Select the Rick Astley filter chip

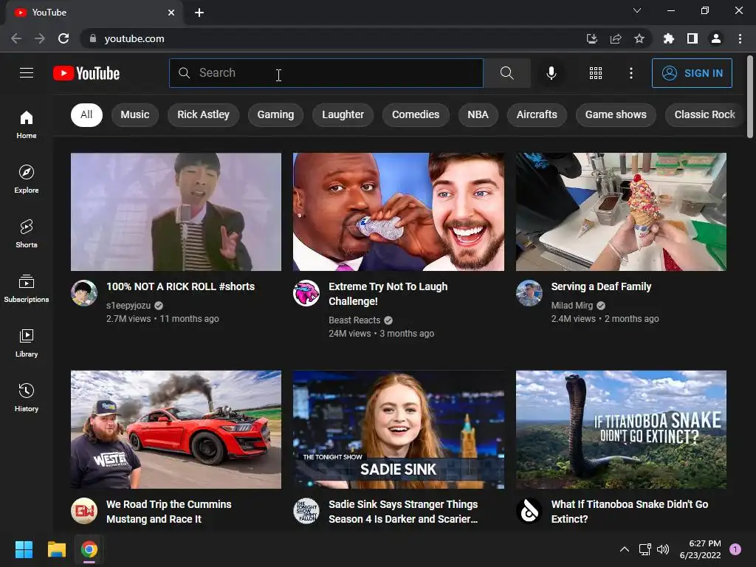[x=204, y=114]
